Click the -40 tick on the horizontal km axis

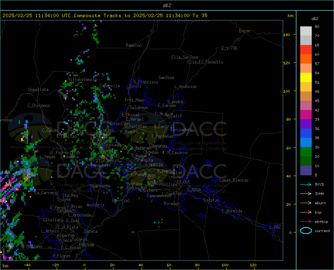27,265
